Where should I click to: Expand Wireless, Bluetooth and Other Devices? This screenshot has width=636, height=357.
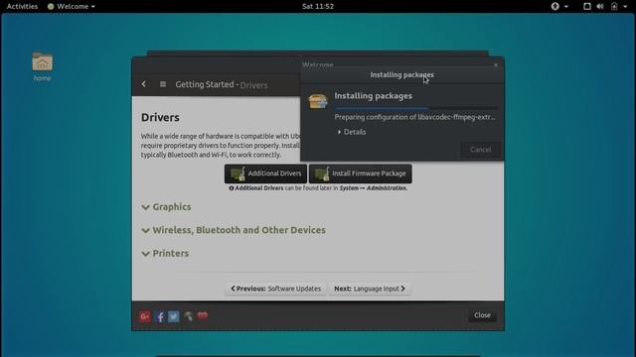pyautogui.click(x=234, y=230)
